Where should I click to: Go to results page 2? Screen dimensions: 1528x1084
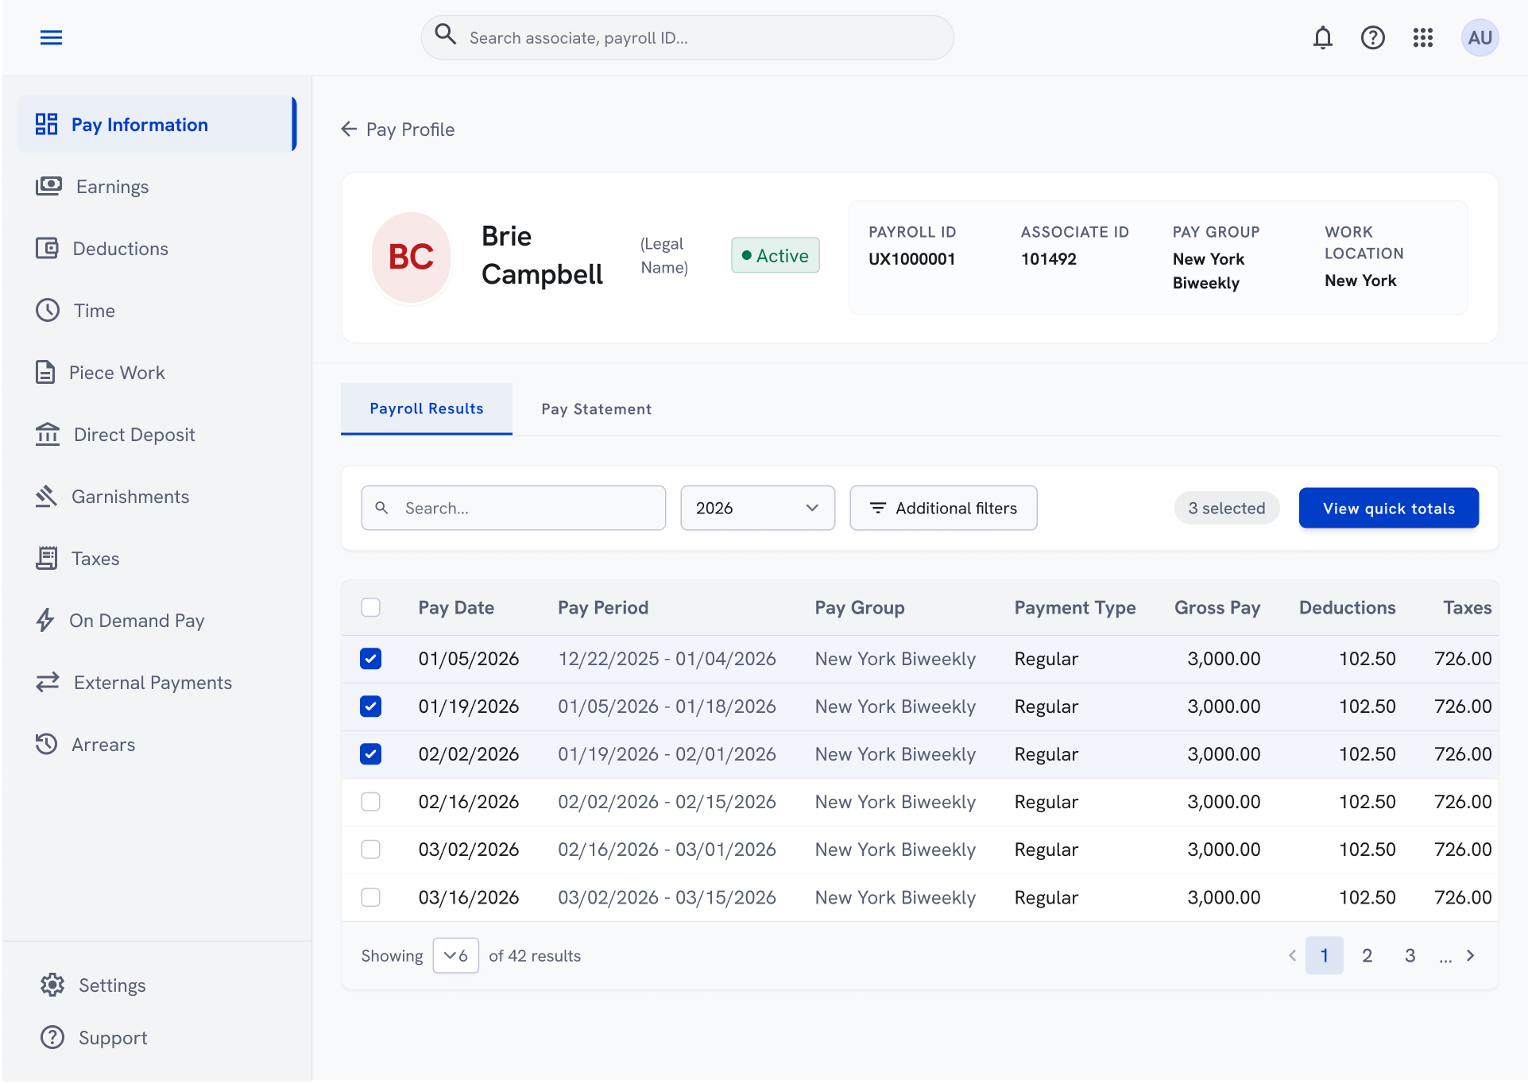click(x=1367, y=955)
